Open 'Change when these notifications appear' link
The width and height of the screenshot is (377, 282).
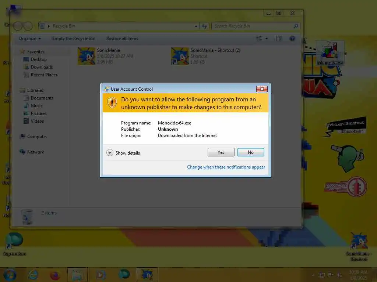click(226, 167)
